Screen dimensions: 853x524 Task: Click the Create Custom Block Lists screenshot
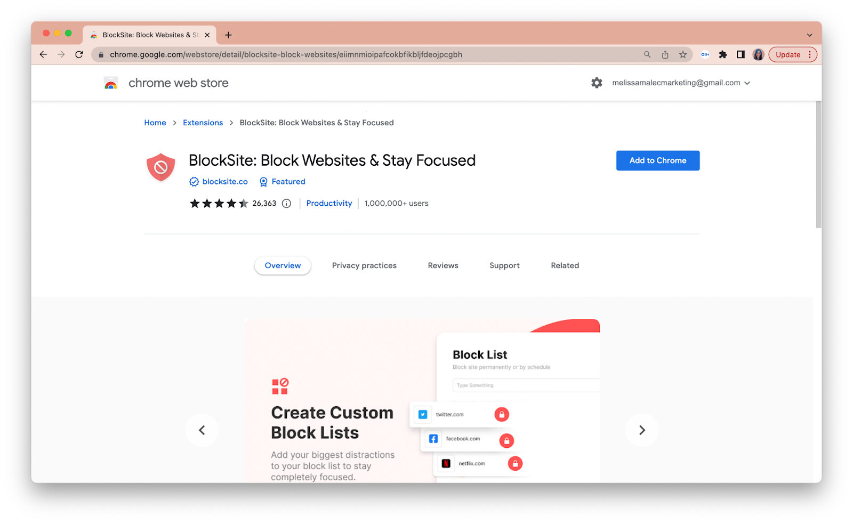coord(422,401)
